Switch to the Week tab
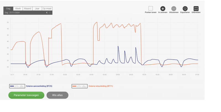221x112 pixels. click(x=18, y=9)
